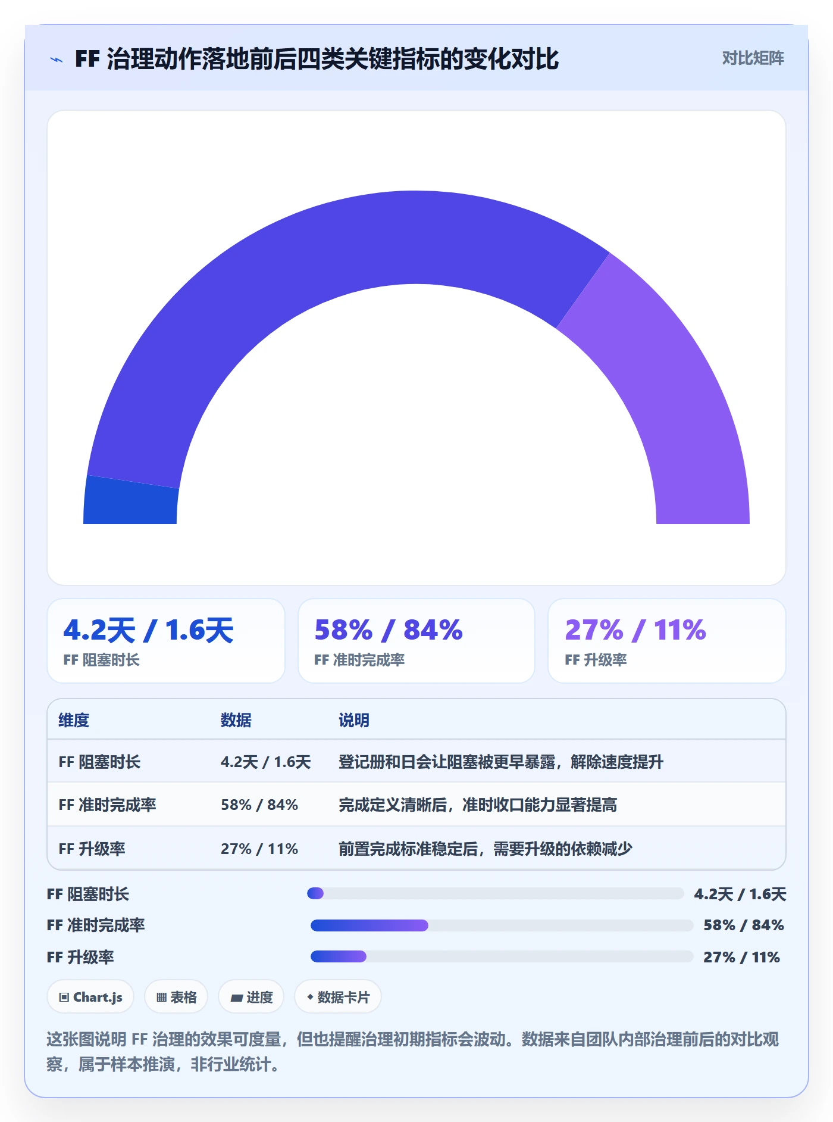
Task: Click the chart title FF 治理动作落地前后
Action: [x=317, y=59]
